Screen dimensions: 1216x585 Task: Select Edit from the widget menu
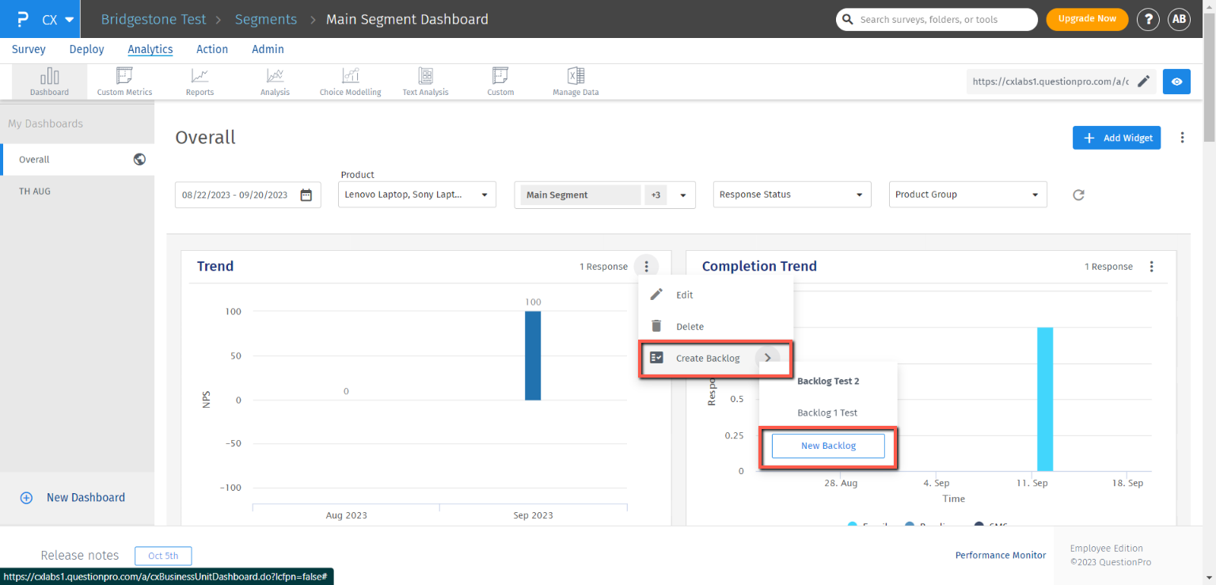[x=684, y=294]
